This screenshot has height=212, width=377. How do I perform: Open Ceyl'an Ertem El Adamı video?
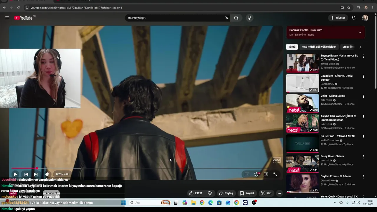[336, 176]
